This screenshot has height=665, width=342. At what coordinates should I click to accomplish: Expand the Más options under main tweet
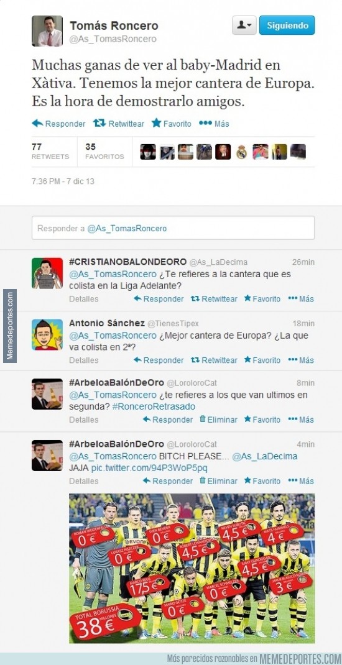(x=214, y=124)
